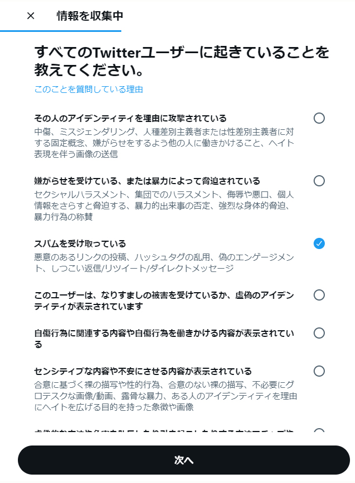Select the radio button for impersonation option
This screenshot has width=355, height=483.
319,295
